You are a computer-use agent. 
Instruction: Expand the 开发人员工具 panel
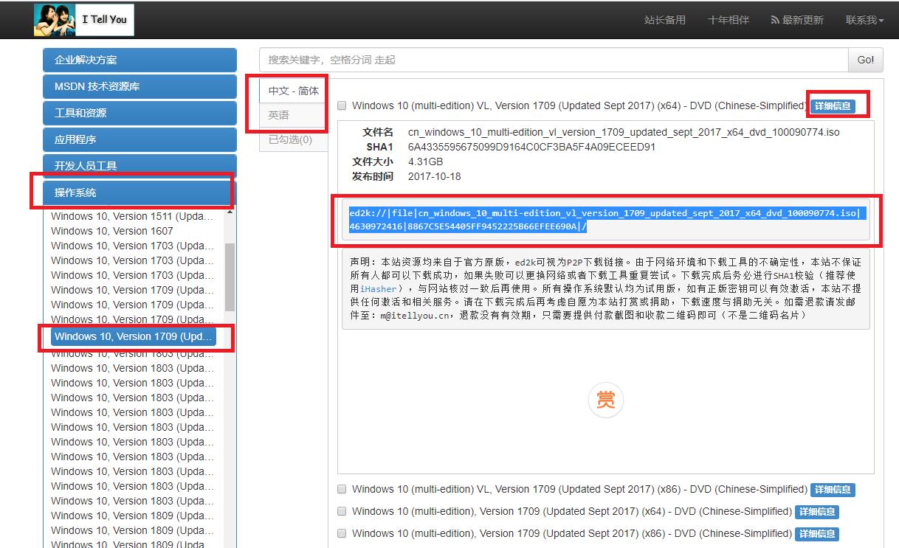[x=139, y=166]
